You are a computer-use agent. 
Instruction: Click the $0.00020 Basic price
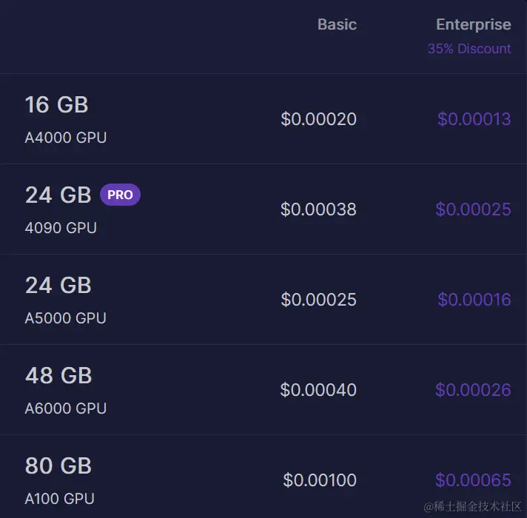click(318, 119)
